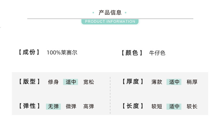The width and height of the screenshot is (217, 118).
Task: Click the 【颜色】 label
Action: (132, 53)
